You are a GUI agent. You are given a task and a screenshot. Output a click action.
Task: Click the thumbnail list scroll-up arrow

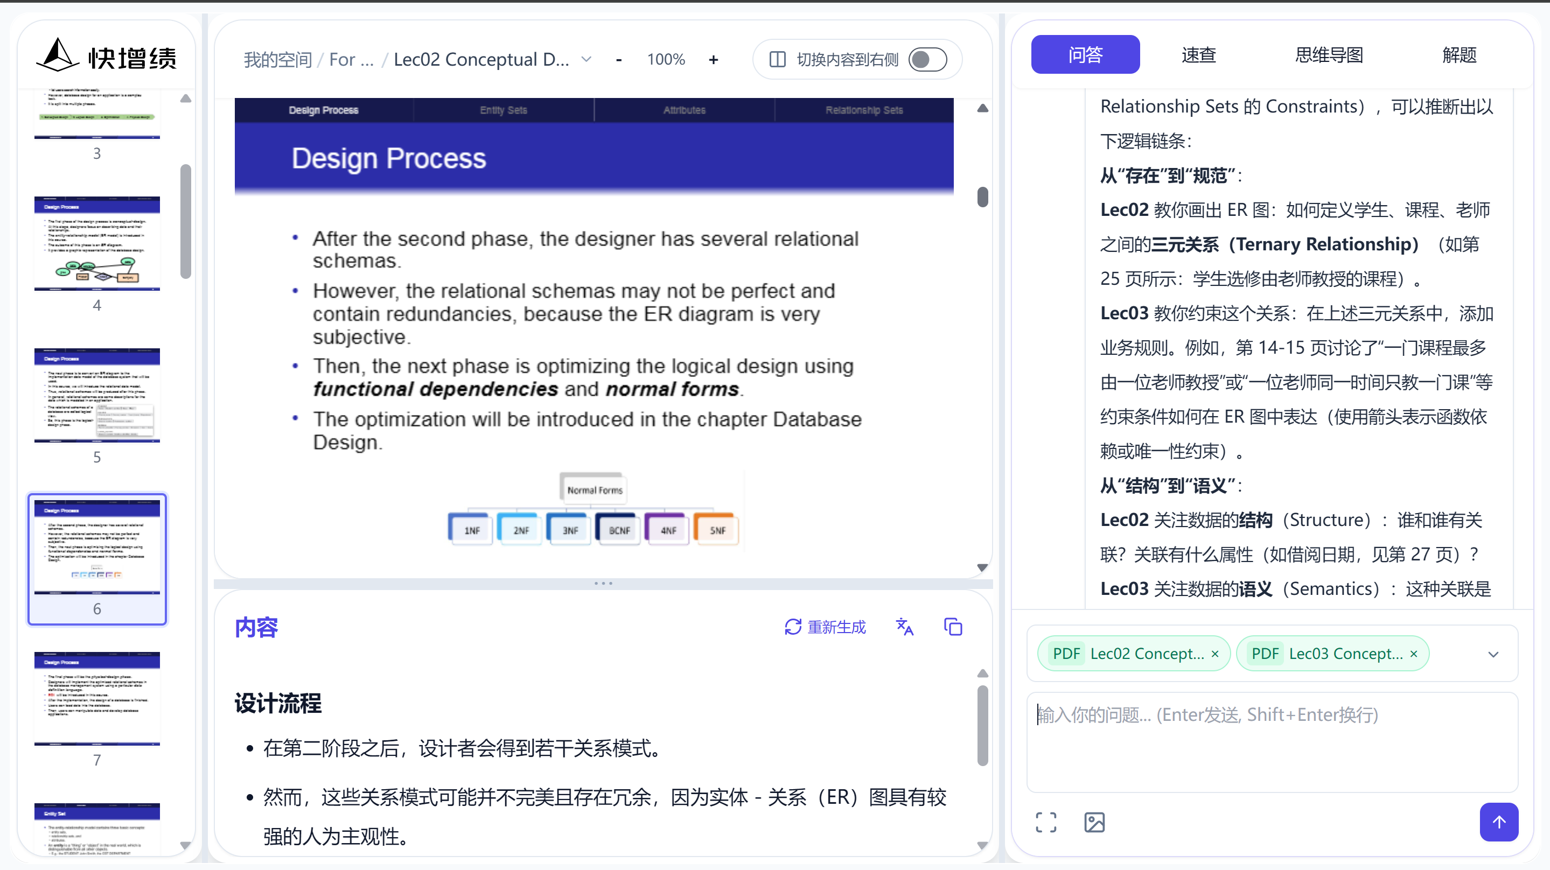(x=186, y=99)
